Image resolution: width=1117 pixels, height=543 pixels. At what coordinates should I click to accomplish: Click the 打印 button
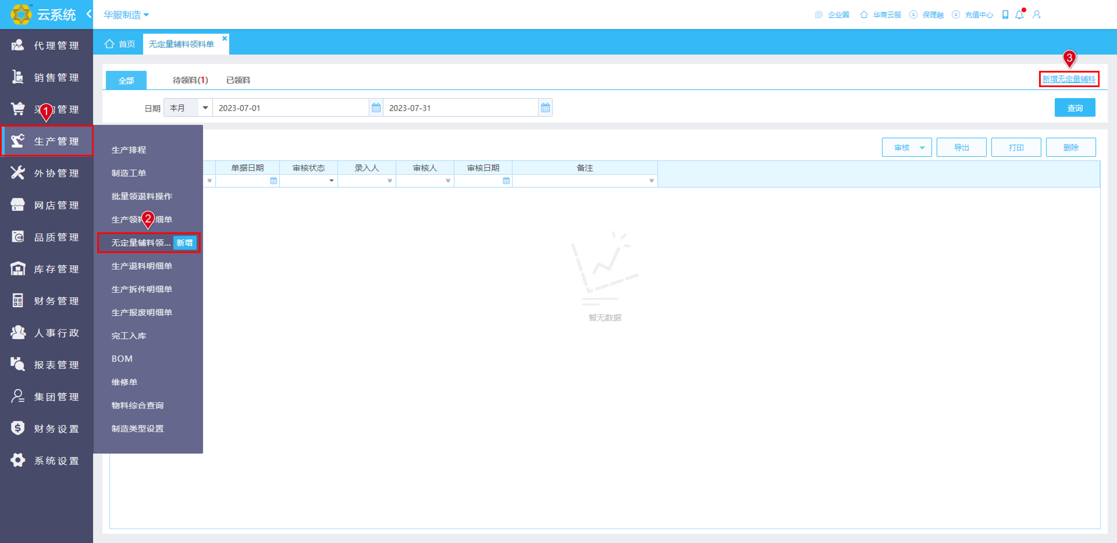[x=1016, y=148]
